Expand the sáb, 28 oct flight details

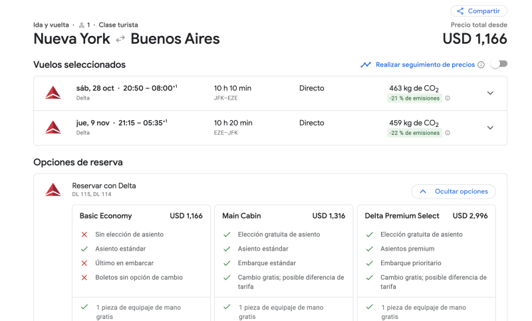(x=490, y=93)
